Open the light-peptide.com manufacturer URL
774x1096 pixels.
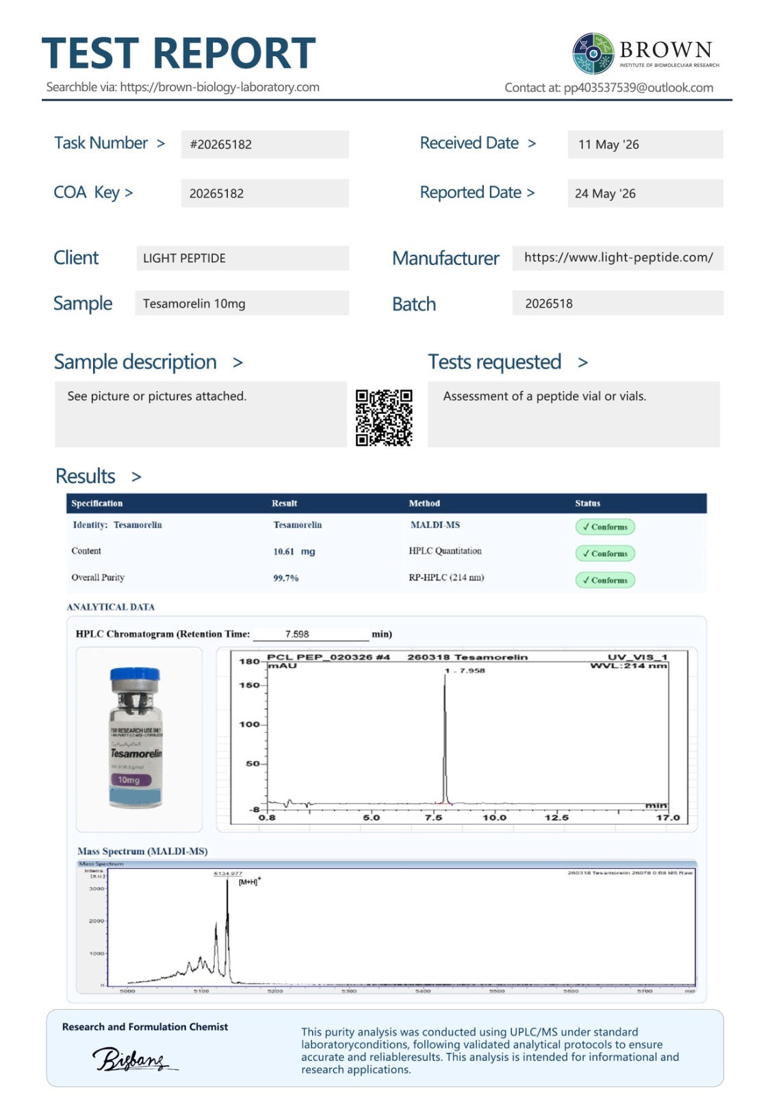click(618, 258)
